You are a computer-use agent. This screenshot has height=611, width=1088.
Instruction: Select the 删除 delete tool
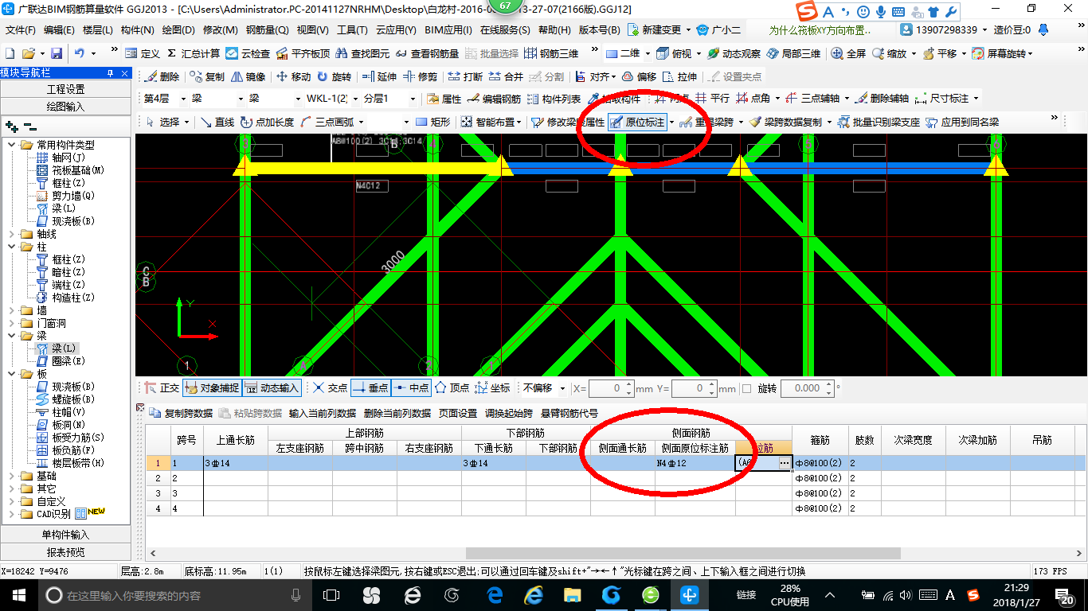coord(162,76)
